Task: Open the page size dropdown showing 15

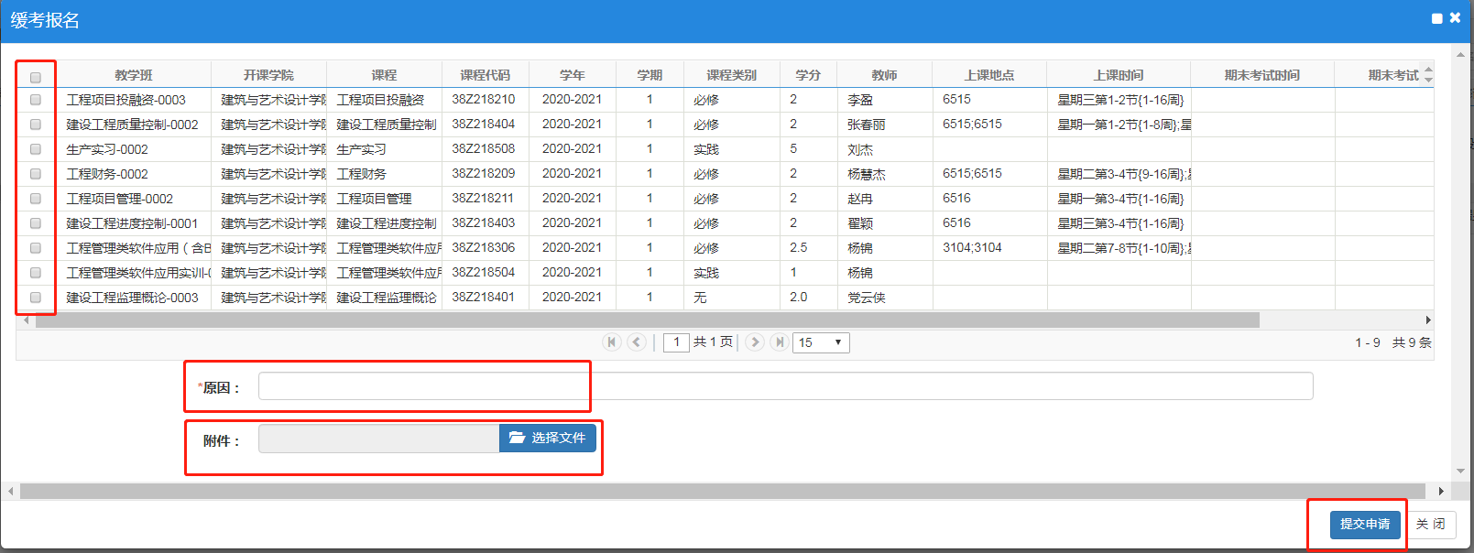Action: point(820,342)
